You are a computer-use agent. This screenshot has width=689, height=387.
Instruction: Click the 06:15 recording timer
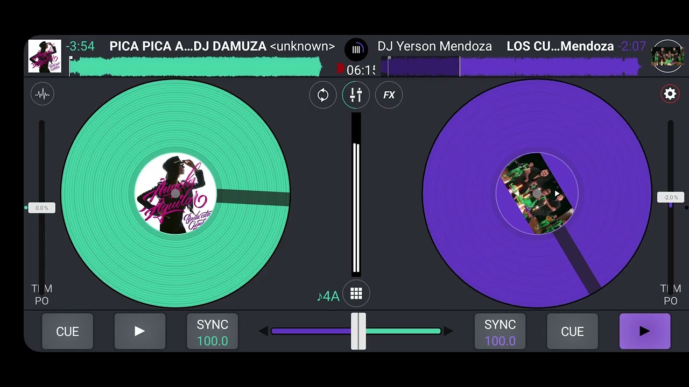(x=360, y=70)
